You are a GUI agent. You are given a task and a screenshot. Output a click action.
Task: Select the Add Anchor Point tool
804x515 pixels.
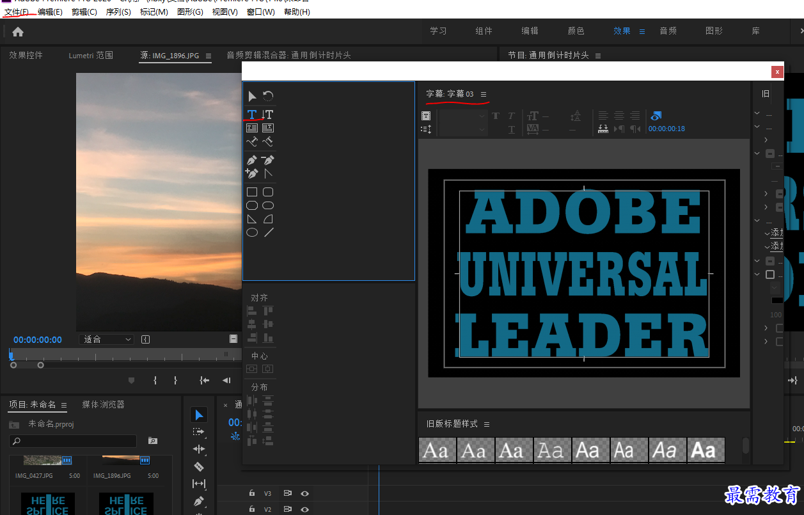tap(252, 173)
